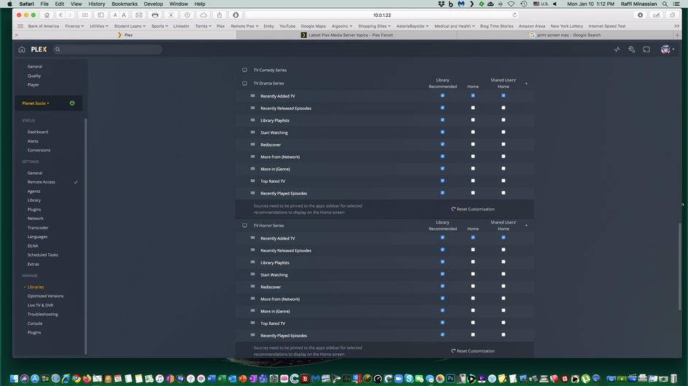Show more bookmarks overflow chevron
688x386 pixels.
tap(676, 26)
